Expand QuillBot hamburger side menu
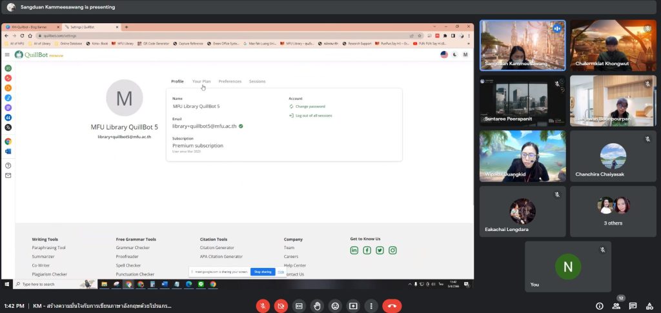The width and height of the screenshot is (661, 313). (x=8, y=55)
